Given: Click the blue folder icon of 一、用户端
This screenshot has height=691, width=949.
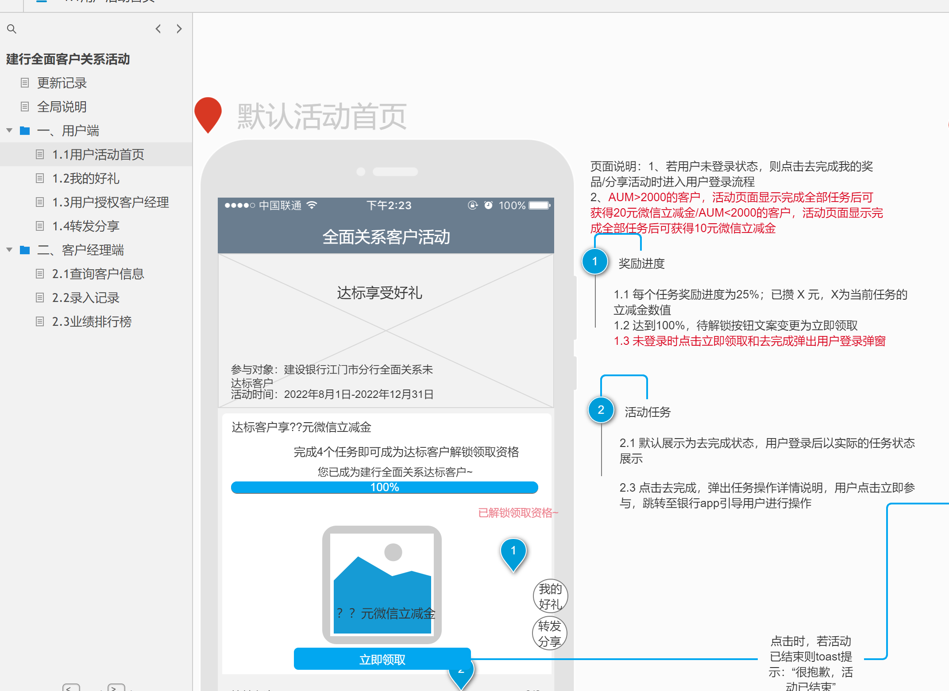Looking at the screenshot, I should coord(25,130).
